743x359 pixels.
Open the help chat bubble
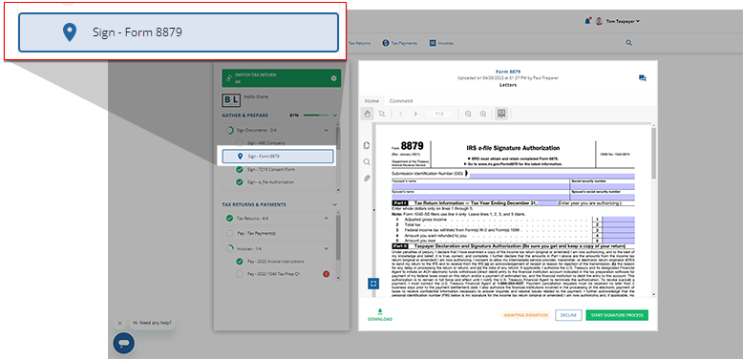tap(124, 343)
